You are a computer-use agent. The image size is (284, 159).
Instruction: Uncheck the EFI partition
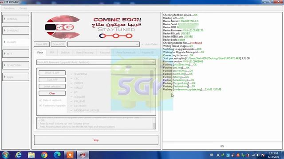(x=71, y=92)
